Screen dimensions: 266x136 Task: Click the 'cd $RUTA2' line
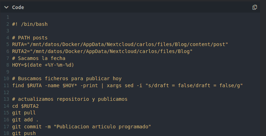pyautogui.click(x=26, y=106)
